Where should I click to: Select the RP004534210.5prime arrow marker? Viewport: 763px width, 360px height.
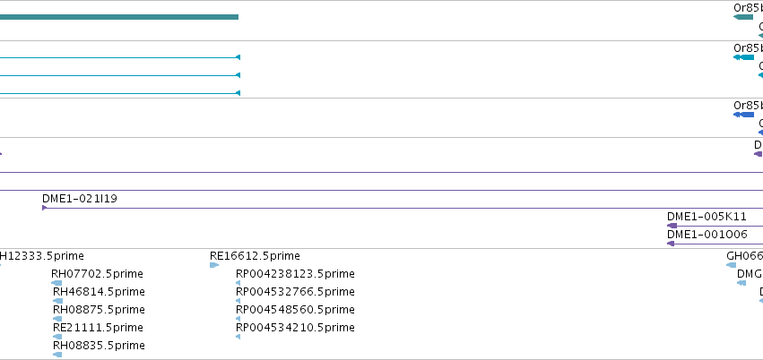point(238,337)
